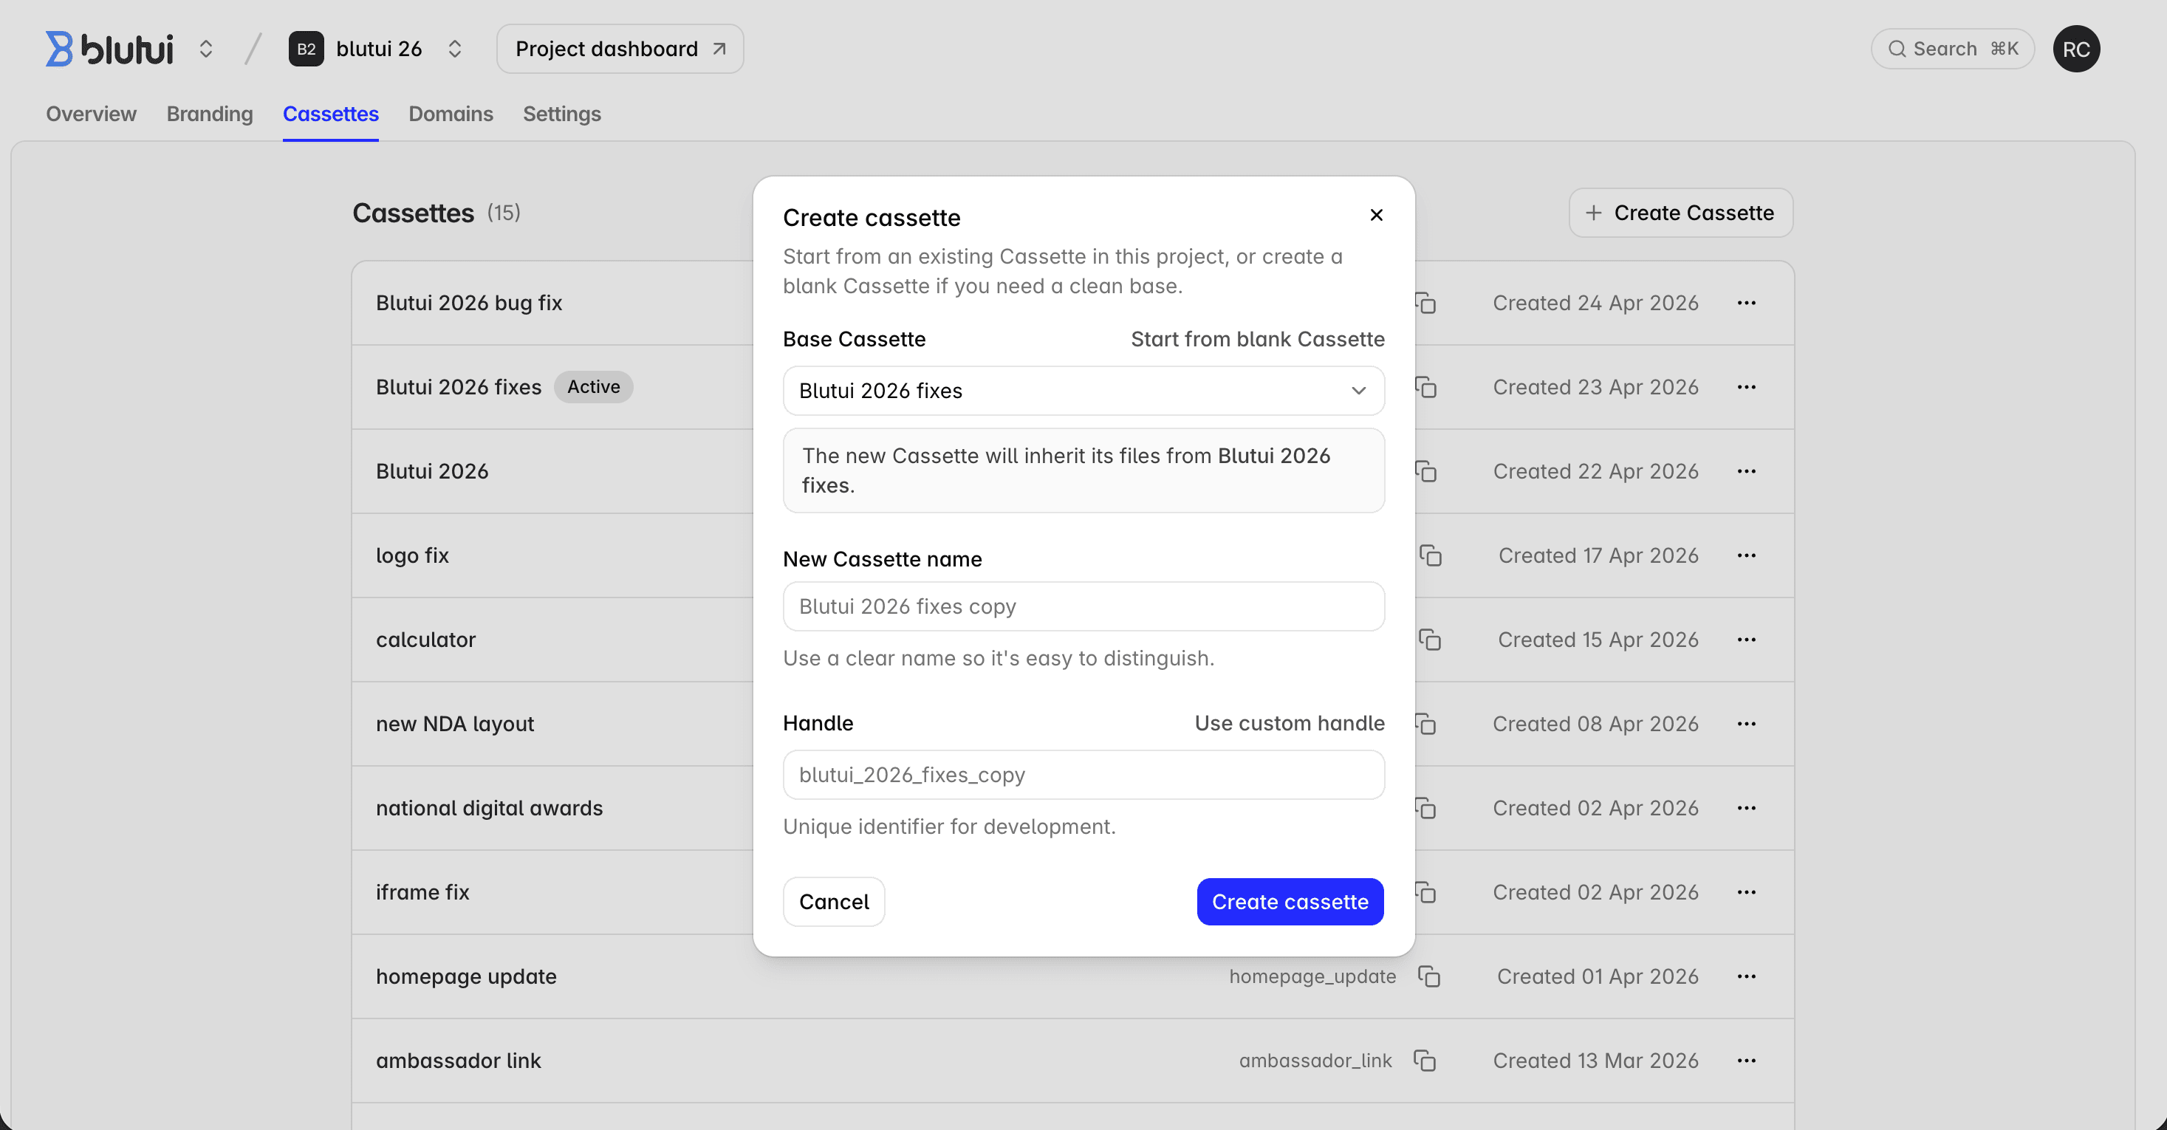The image size is (2167, 1130).
Task: Expand the blutui 26 project switcher
Action: (x=455, y=49)
